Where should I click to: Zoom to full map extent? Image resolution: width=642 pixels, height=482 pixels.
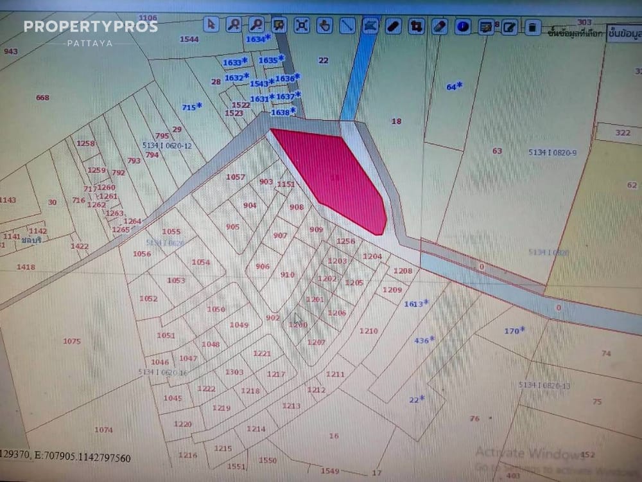(x=302, y=25)
